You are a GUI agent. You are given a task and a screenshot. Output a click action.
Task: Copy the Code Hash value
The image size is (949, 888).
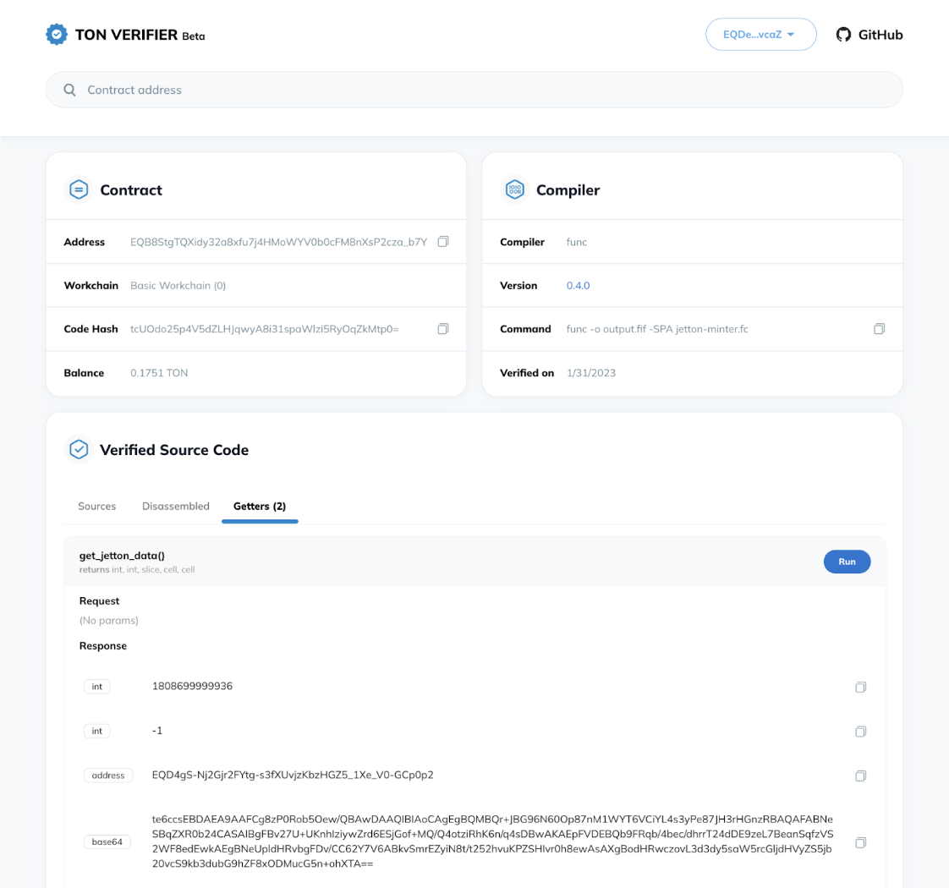pyautogui.click(x=443, y=329)
